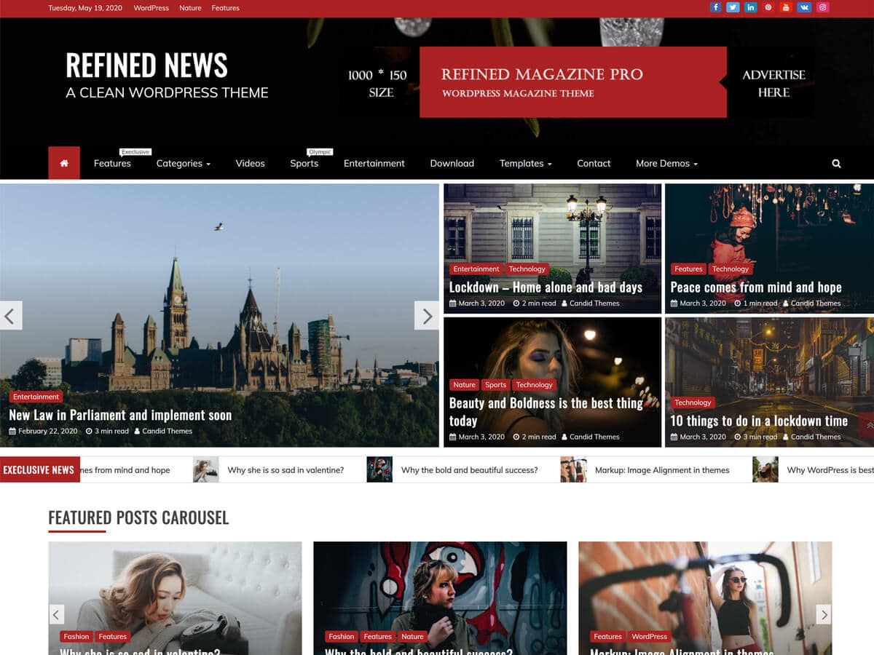This screenshot has width=874, height=655.
Task: Expand the Categories dropdown menu
Action: click(183, 164)
